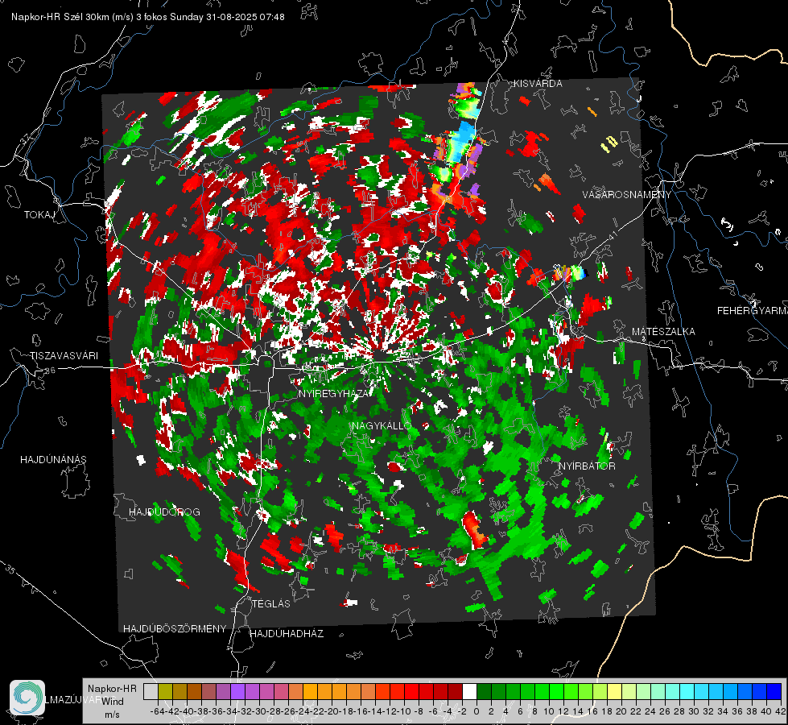Click road number 35 at lower left
The image size is (788, 725).
[10, 569]
